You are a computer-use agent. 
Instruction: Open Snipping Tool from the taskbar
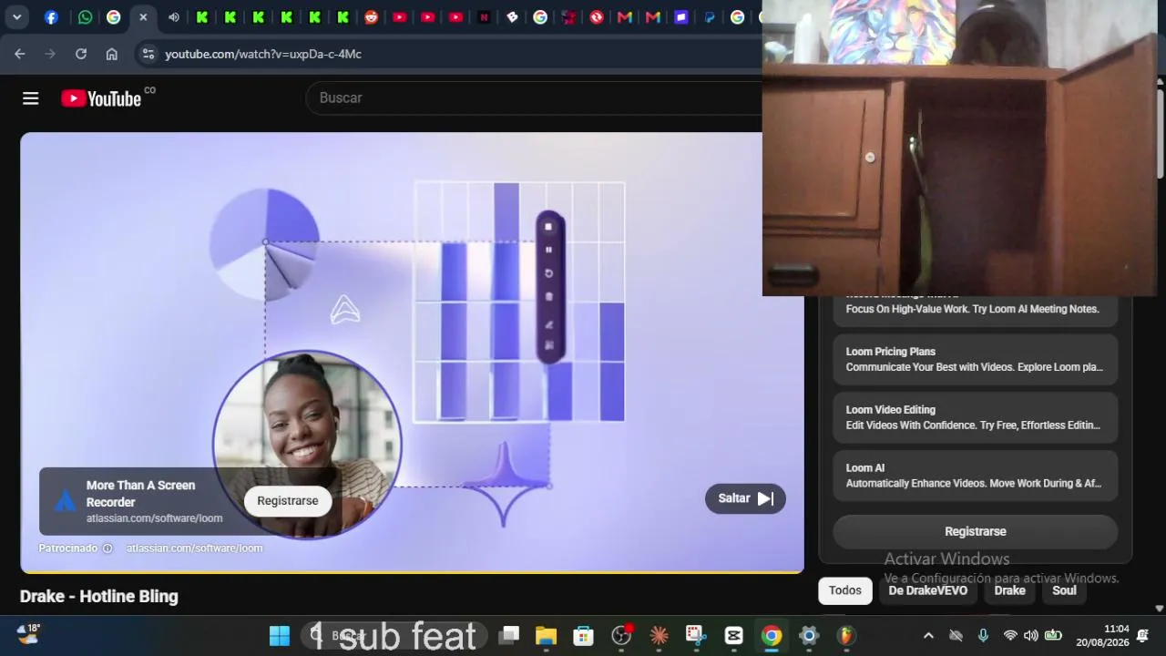point(696,636)
